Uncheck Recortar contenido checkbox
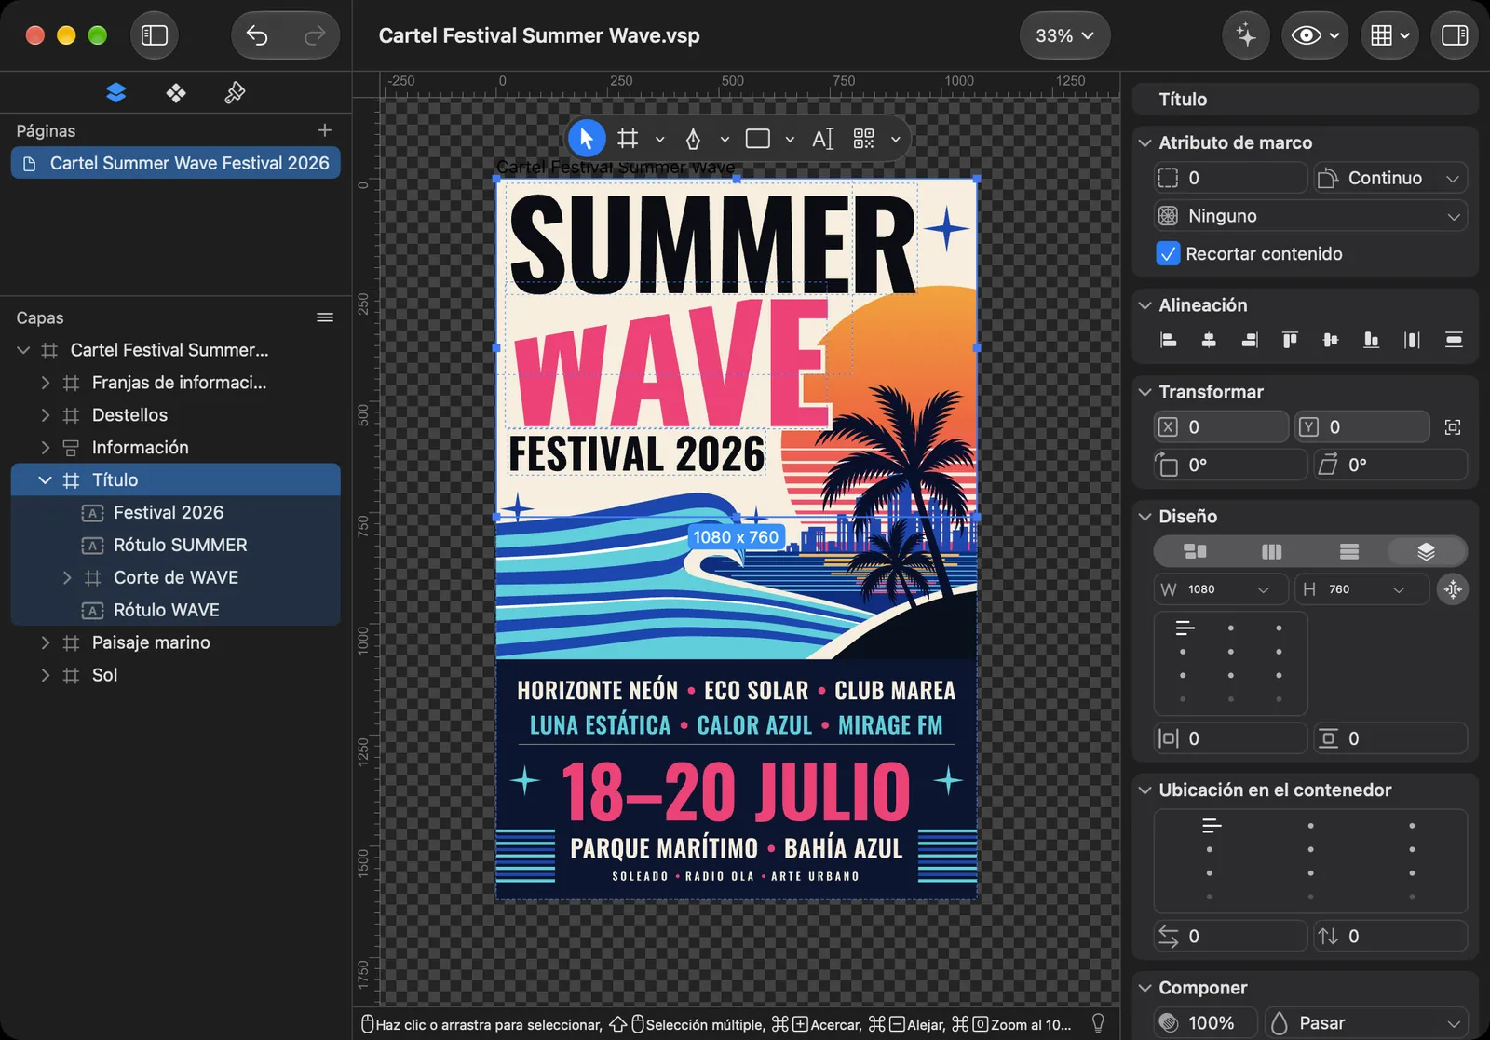The height and width of the screenshot is (1040, 1490). pyautogui.click(x=1168, y=253)
